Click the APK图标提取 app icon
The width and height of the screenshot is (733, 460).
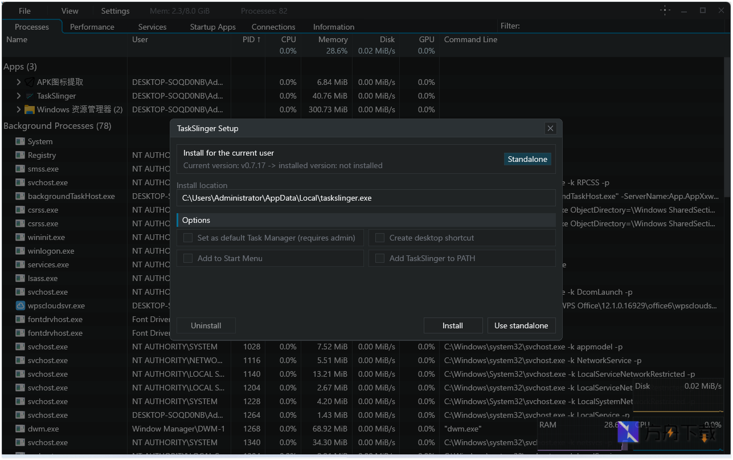point(30,82)
